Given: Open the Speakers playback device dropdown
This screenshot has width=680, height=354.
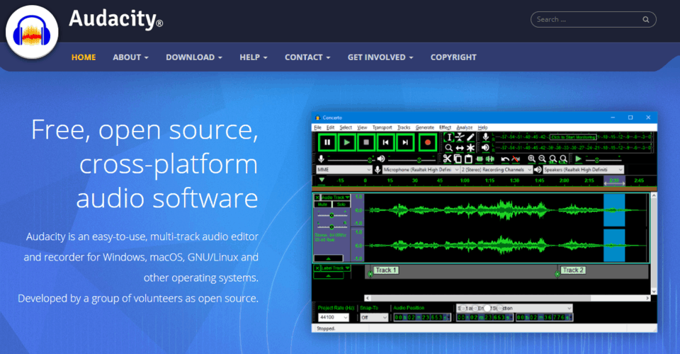Looking at the screenshot, I should point(583,170).
